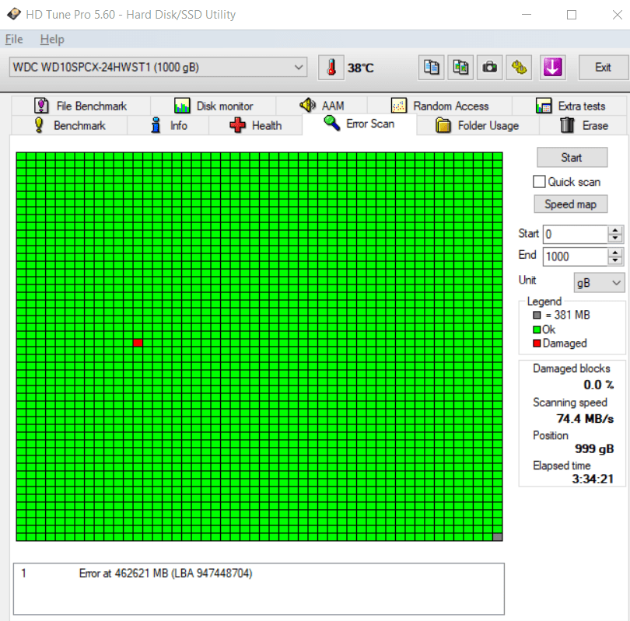The image size is (630, 621).
Task: Open the Unit dropdown showing gB
Action: coord(599,281)
